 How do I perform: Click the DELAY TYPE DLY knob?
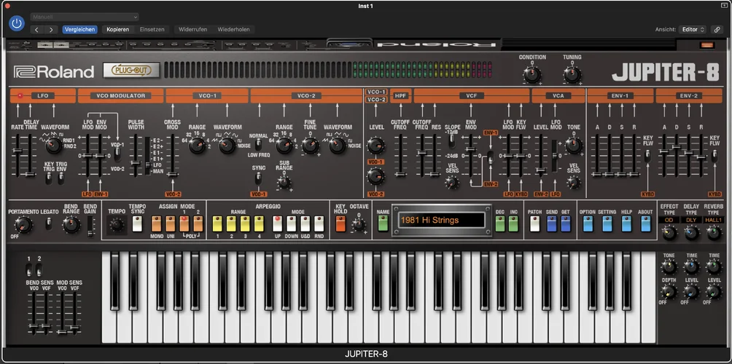pos(691,232)
